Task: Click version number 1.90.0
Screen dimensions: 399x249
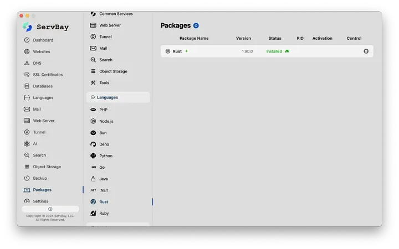Action: (247, 51)
